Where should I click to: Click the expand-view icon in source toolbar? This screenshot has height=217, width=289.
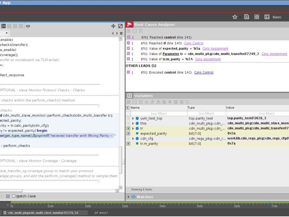tap(120, 26)
